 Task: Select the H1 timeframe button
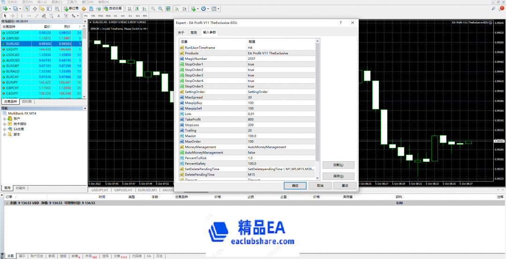pyautogui.click(x=115, y=16)
